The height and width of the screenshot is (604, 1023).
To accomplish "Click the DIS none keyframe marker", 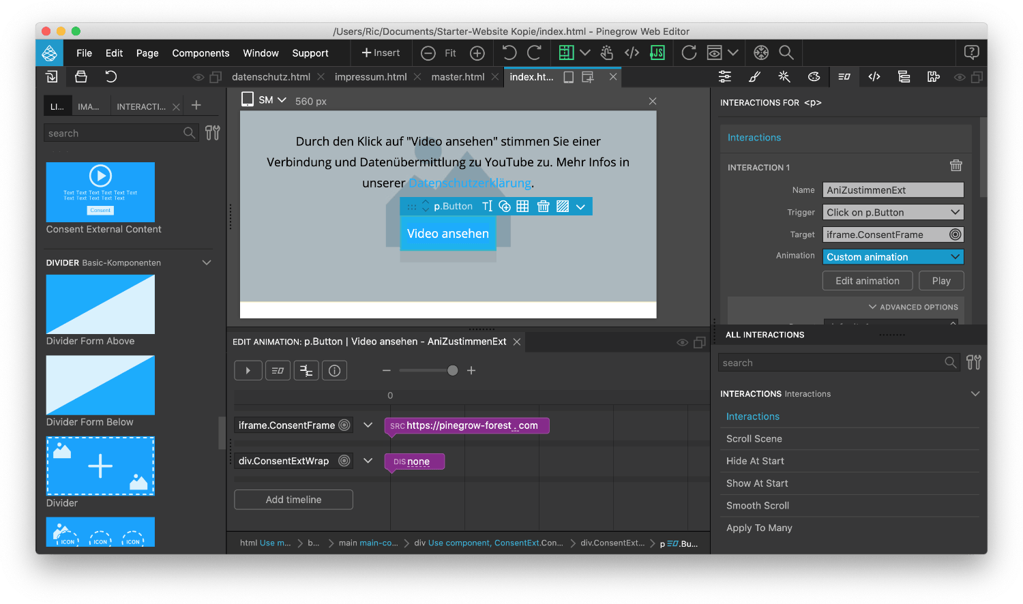I will pos(415,462).
